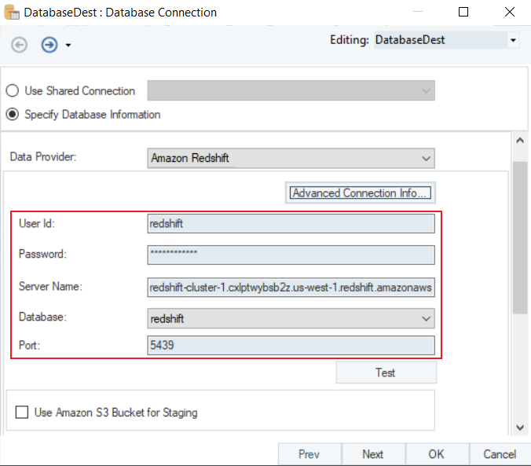Click the scrollbar down arrow
This screenshot has height=466, width=531.
pyautogui.click(x=519, y=427)
